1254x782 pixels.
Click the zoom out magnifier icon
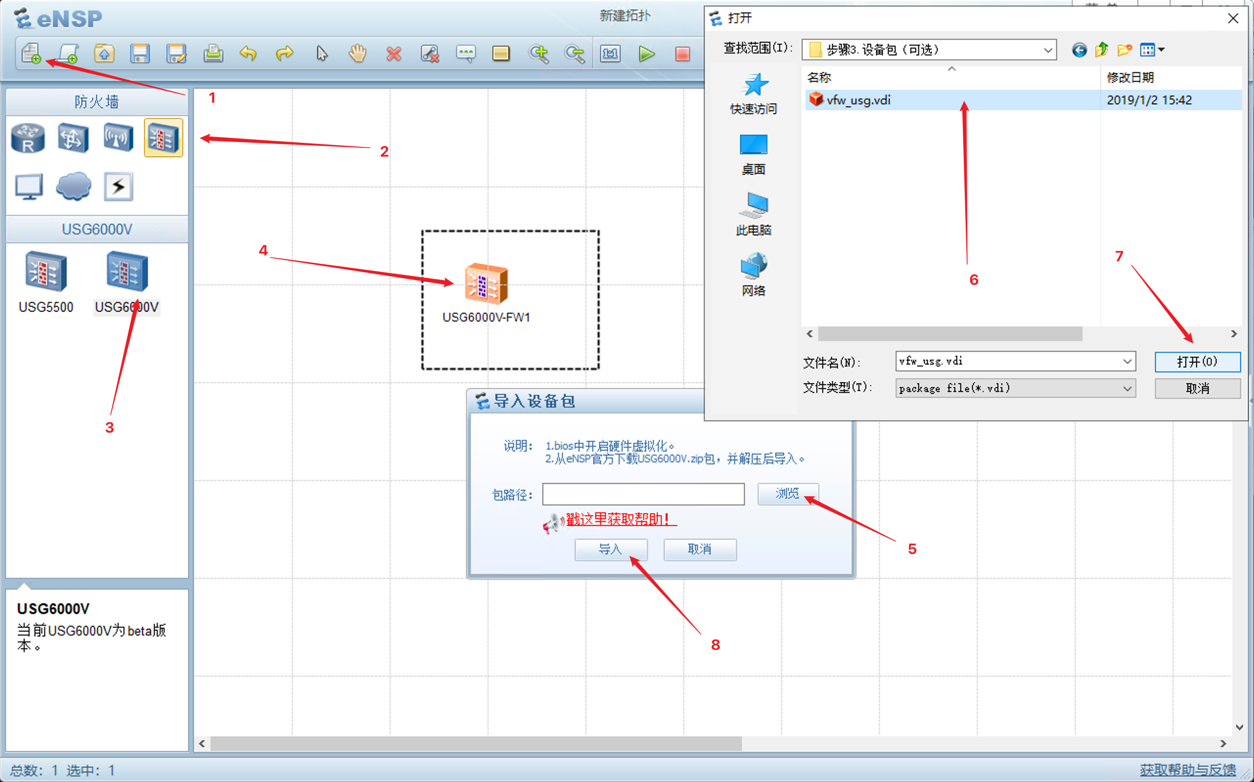pos(574,53)
